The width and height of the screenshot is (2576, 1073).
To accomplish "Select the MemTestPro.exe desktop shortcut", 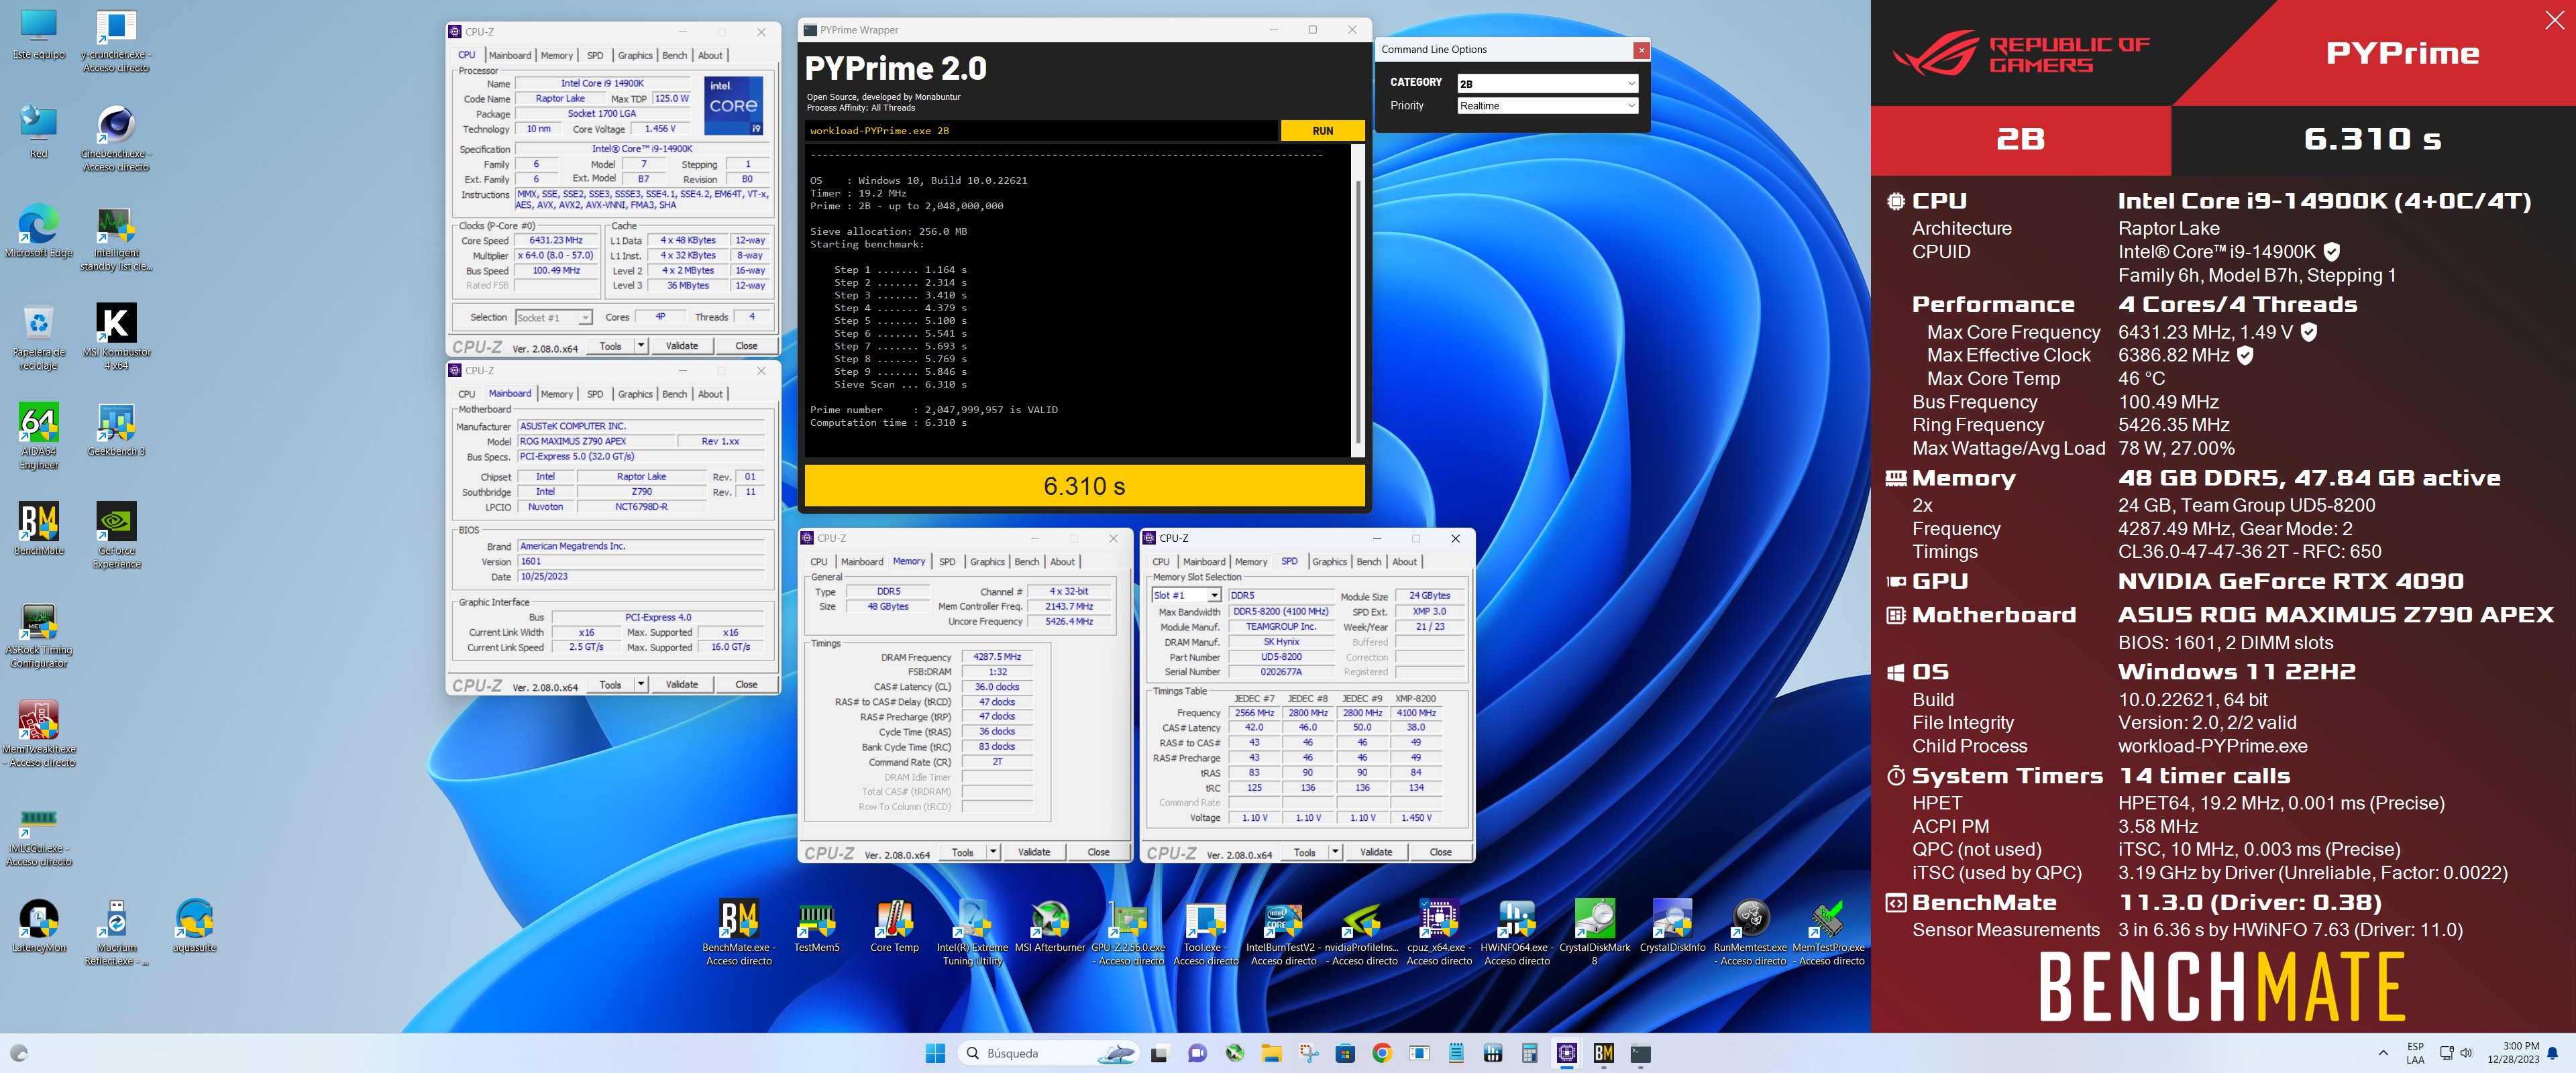I will pos(1828,932).
